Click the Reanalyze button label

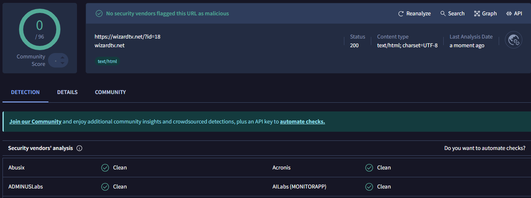418,14
